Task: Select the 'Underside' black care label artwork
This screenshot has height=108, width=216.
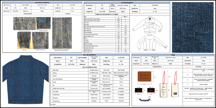Action: pos(151,90)
